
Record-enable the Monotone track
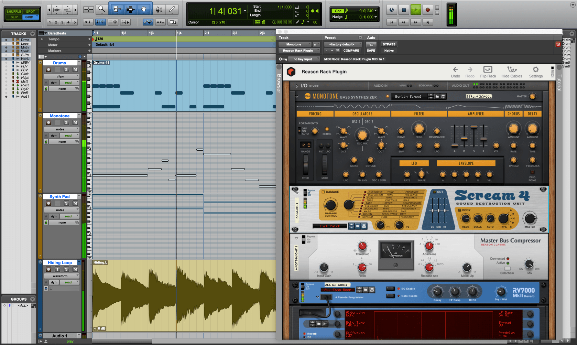click(48, 122)
